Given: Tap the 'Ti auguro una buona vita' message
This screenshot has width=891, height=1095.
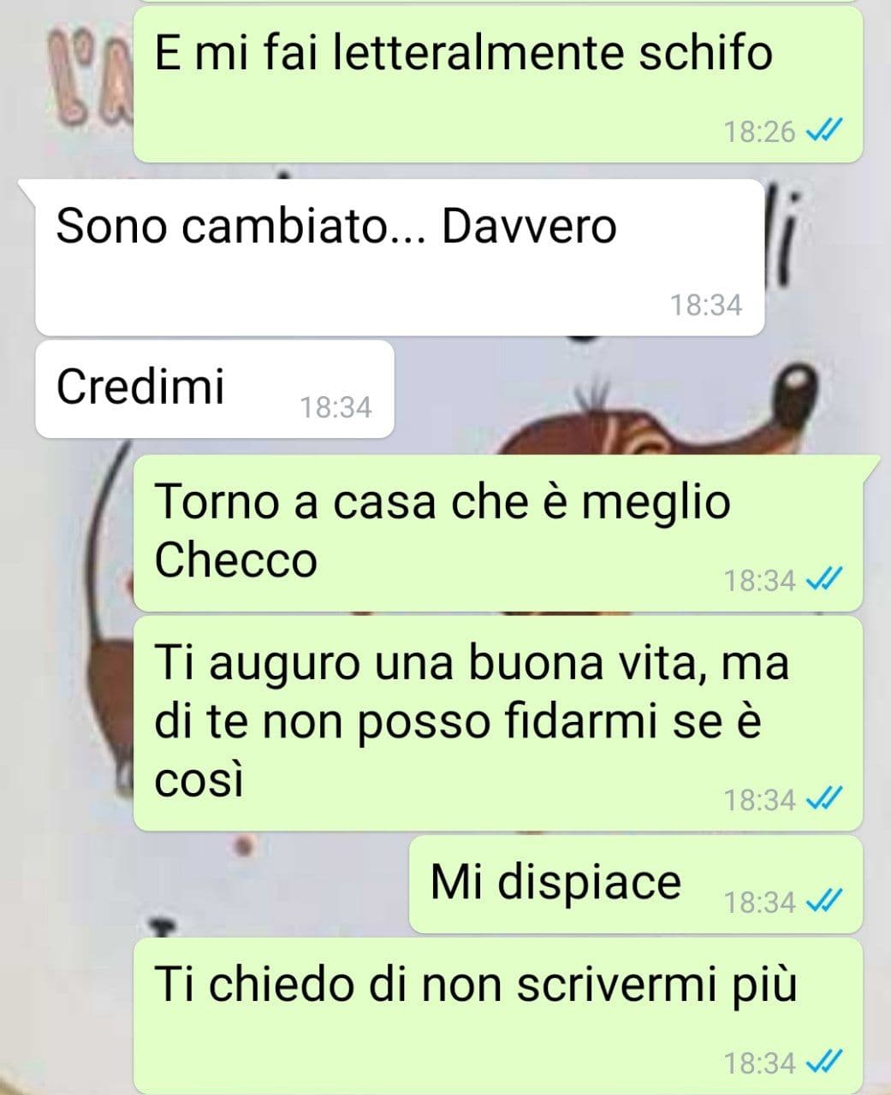Looking at the screenshot, I should tap(497, 723).
